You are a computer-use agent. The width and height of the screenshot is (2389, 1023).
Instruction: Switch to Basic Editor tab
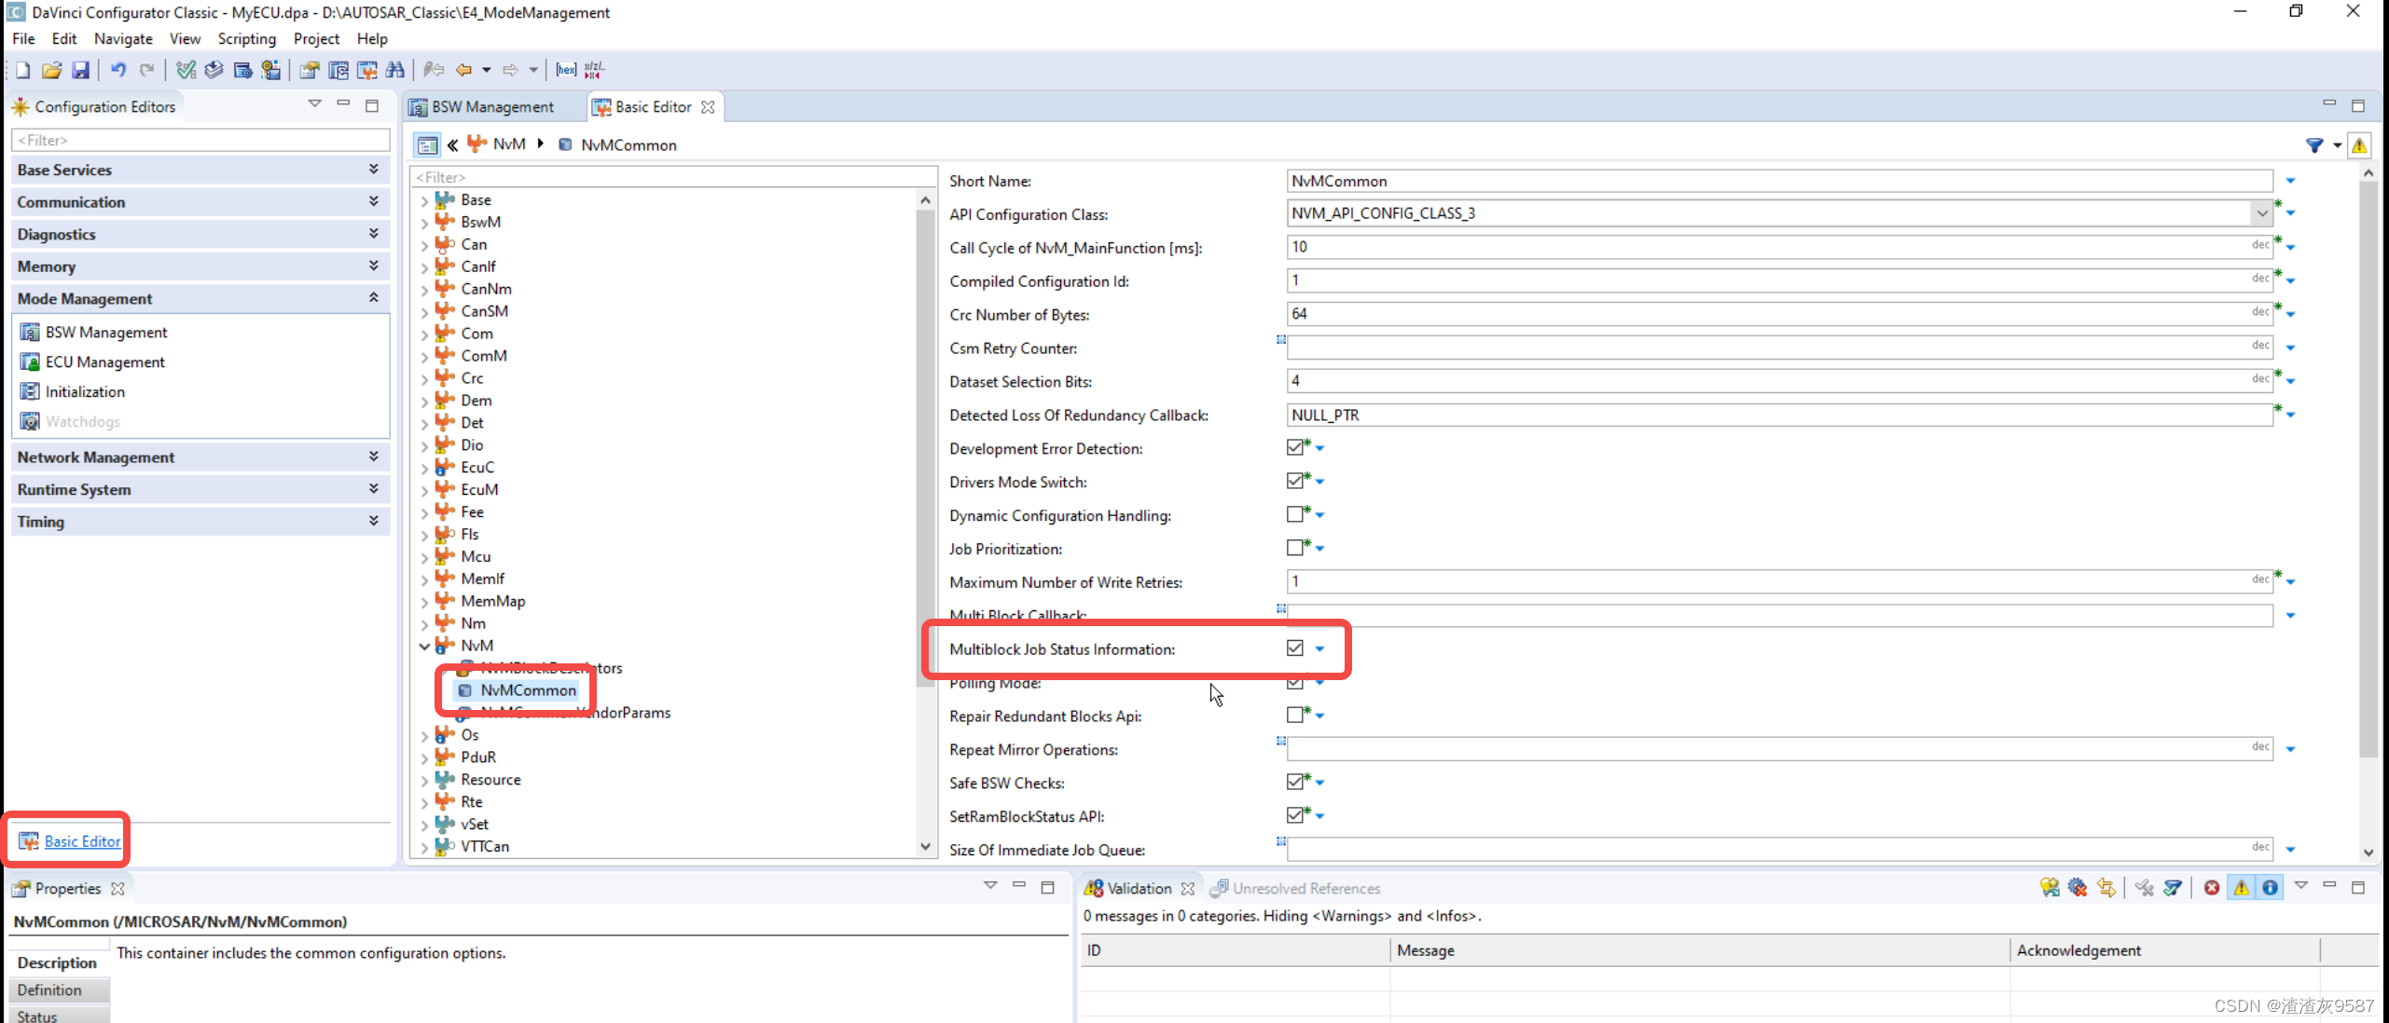652,106
